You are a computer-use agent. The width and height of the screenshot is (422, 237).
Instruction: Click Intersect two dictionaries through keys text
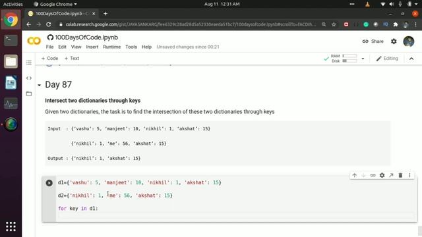[92, 101]
